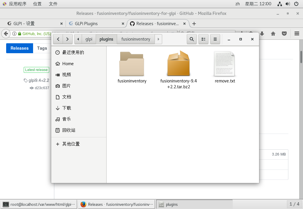Open 文件 (File) menu in top bar

click(x=53, y=4)
